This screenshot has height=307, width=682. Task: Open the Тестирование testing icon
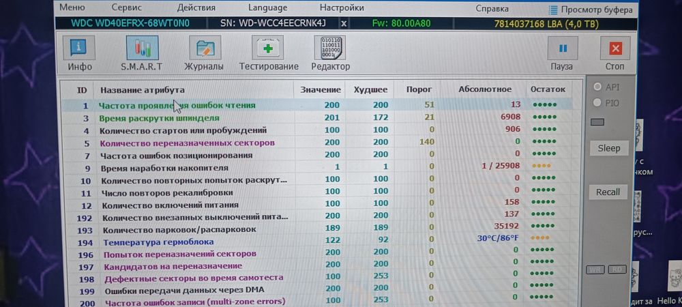click(267, 48)
